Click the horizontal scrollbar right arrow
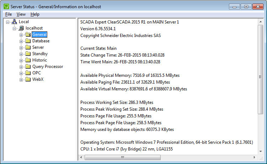The height and width of the screenshot is (164, 267). [x=255, y=157]
